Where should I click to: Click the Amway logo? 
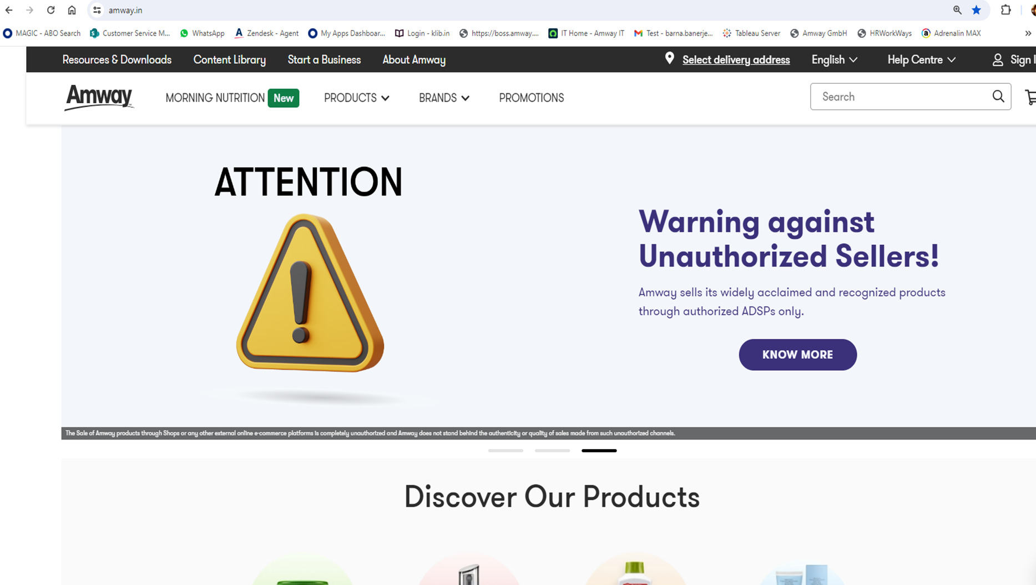(x=99, y=97)
